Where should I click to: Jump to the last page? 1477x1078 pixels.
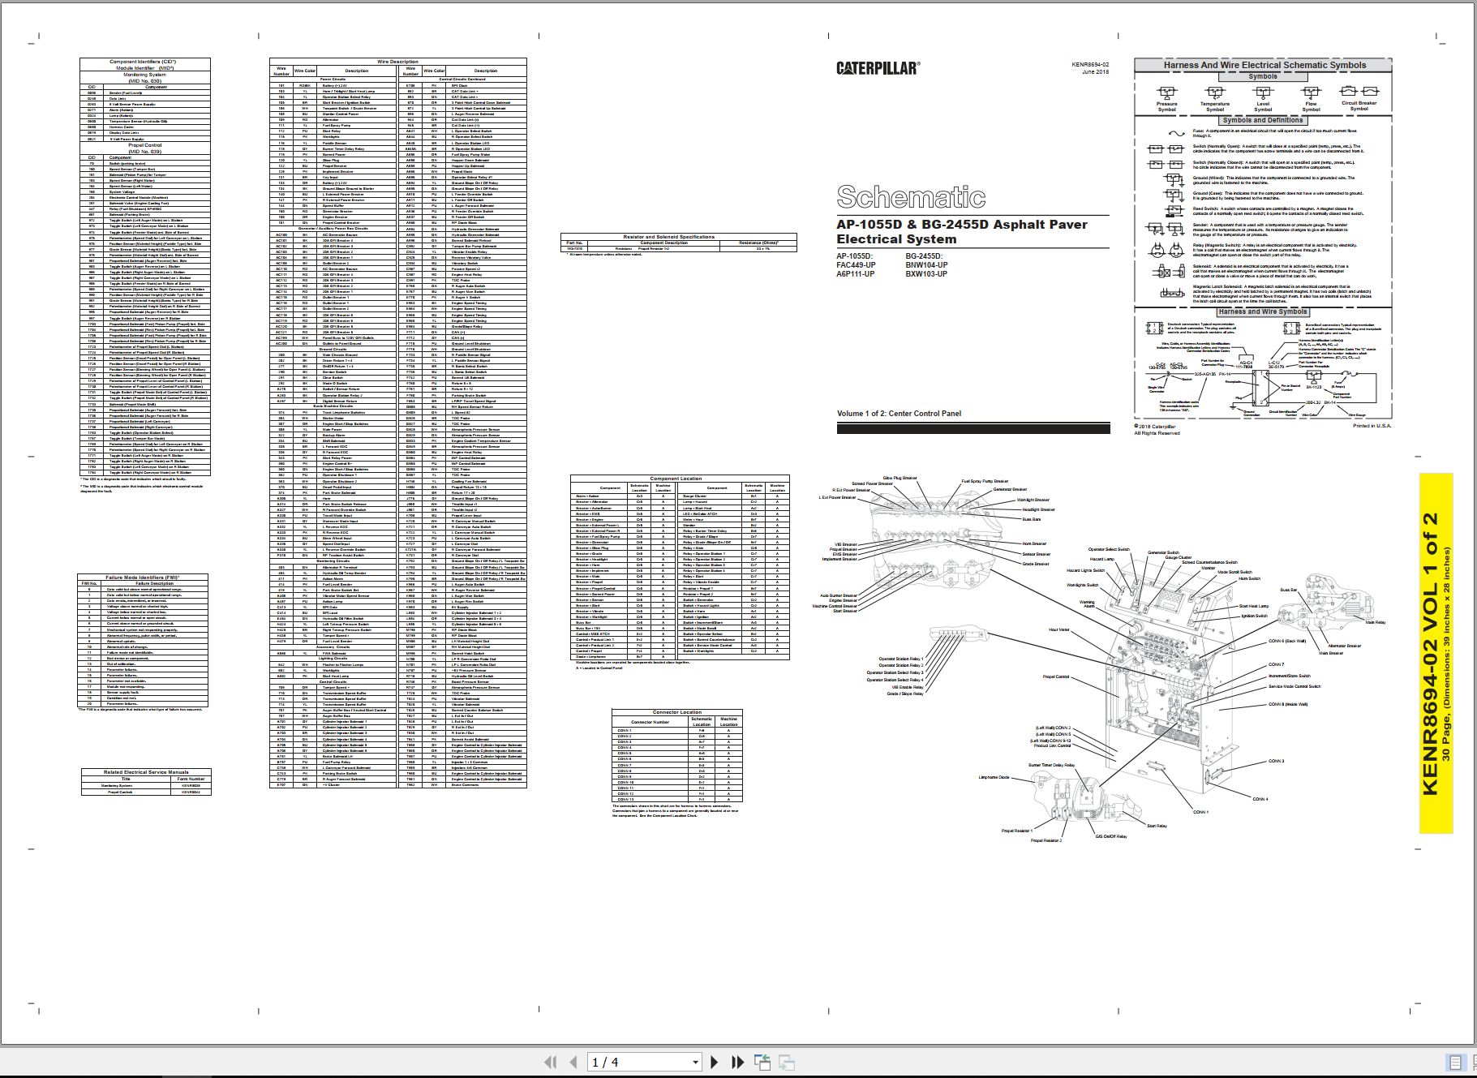pos(737,1062)
